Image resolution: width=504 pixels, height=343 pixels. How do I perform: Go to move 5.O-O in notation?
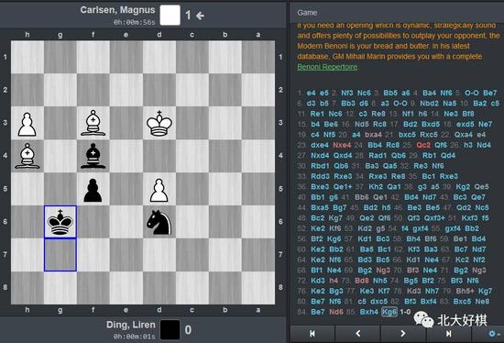pyautogui.click(x=472, y=93)
